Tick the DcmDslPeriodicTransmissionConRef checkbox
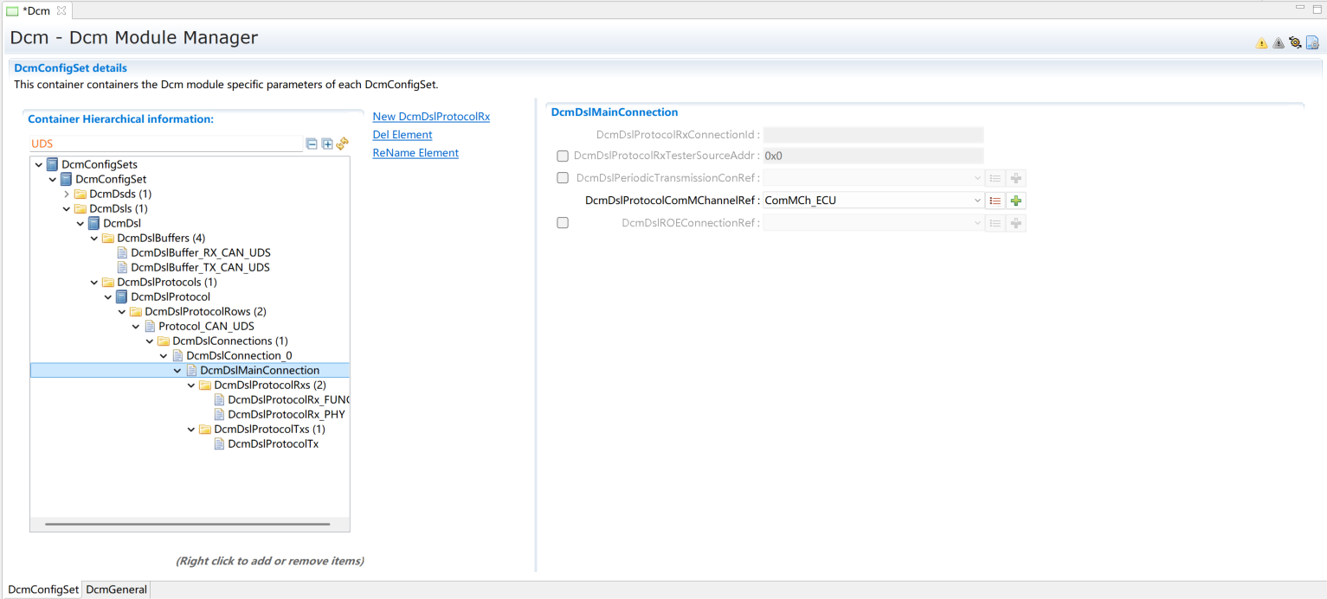Screen dimensions: 1327x599 click(x=563, y=178)
